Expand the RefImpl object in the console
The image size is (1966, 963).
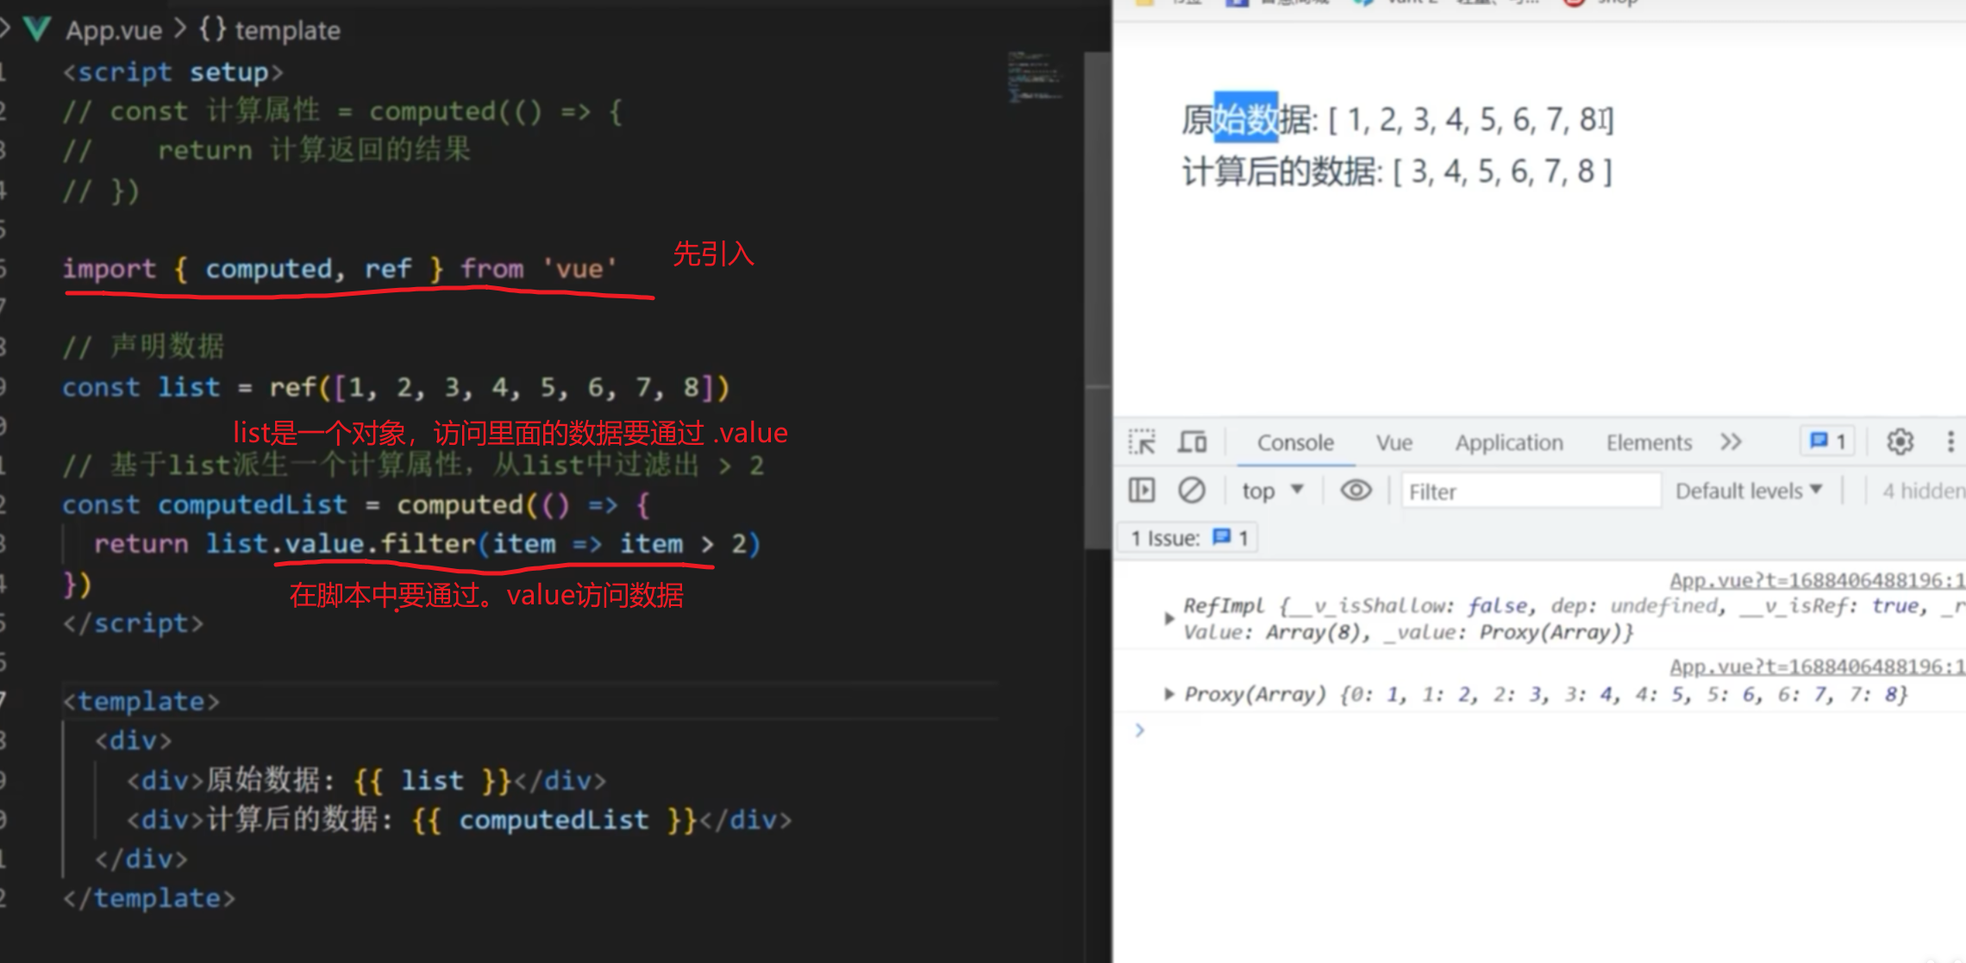(1169, 618)
